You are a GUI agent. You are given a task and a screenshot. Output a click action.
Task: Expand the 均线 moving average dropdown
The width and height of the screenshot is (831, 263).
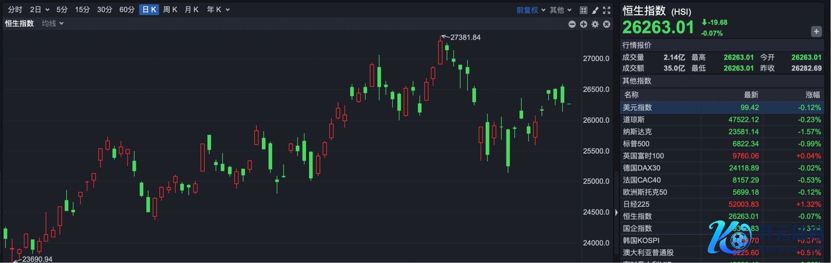point(52,23)
